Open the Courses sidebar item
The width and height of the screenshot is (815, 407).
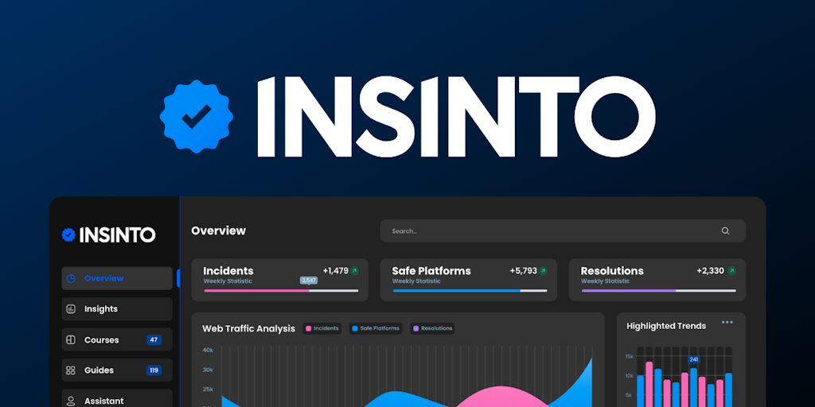click(117, 340)
